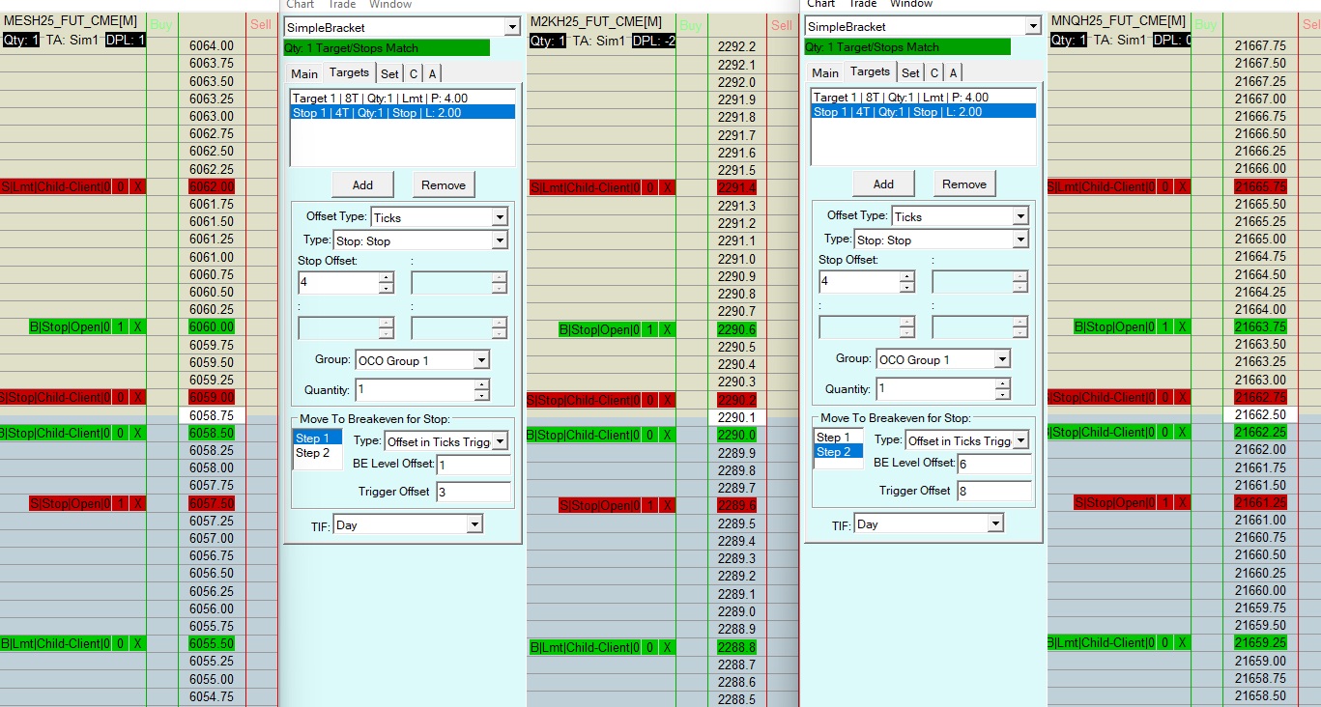Click BE Level Offset field showing 1
The height and width of the screenshot is (707, 1321).
click(x=474, y=466)
